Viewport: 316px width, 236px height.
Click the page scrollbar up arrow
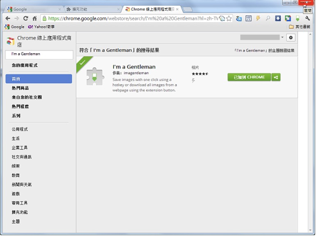pyautogui.click(x=310, y=34)
